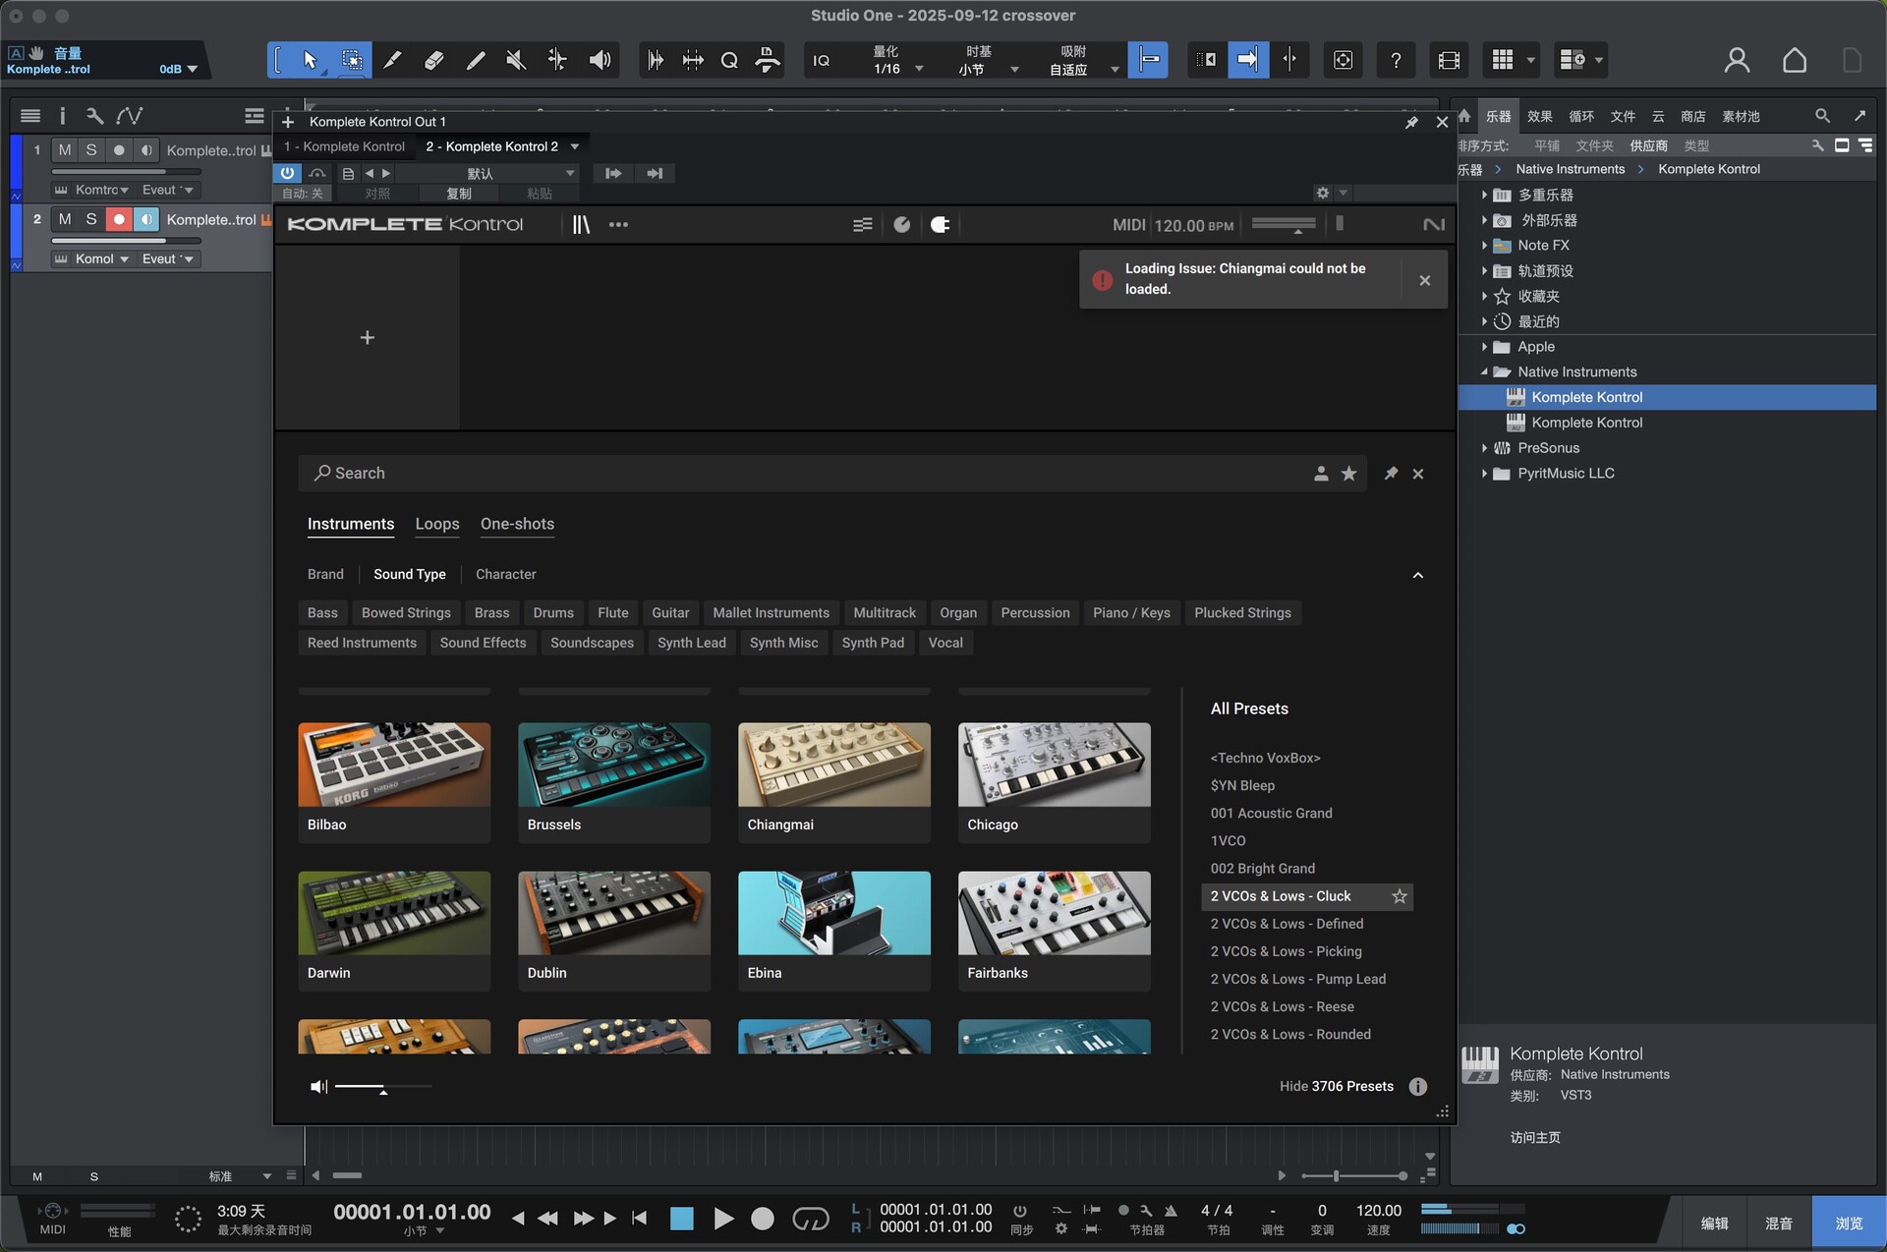The image size is (1887, 1252).
Task: Select the Arrow tool in toolbar
Action: coord(311,60)
